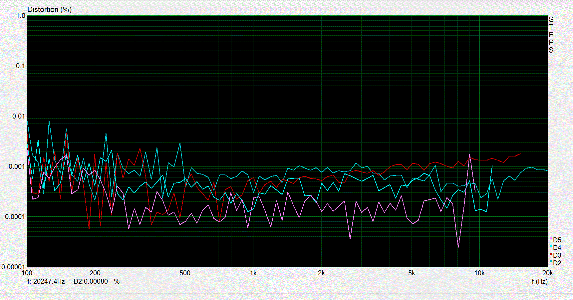Click the 20k frequency tick label
The height and width of the screenshot is (300, 573).
coord(547,273)
